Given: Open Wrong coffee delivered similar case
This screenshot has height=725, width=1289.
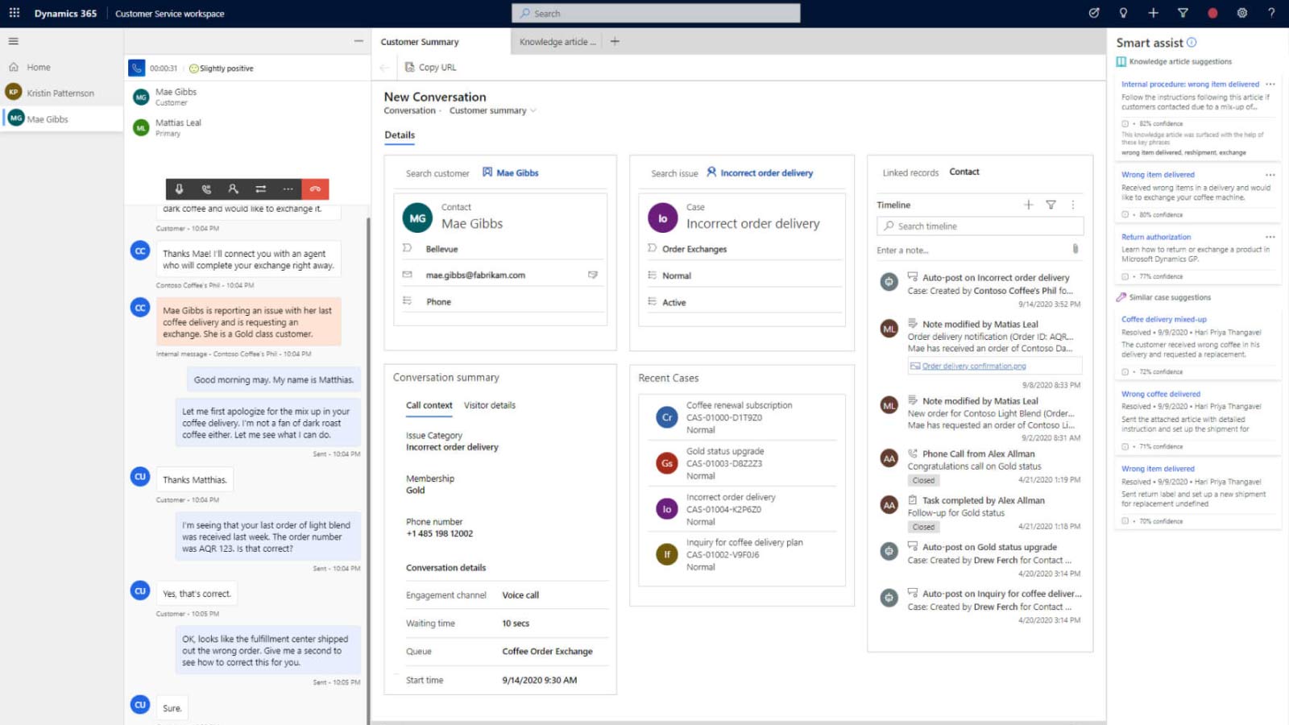Looking at the screenshot, I should click(x=1161, y=394).
